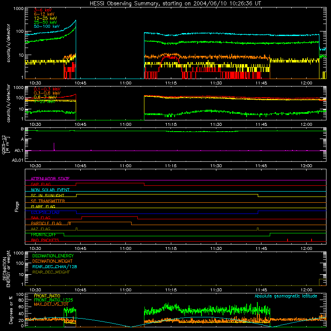
Task: Select the 0.1-0.3 MeV legend label
Action: (x=47, y=89)
